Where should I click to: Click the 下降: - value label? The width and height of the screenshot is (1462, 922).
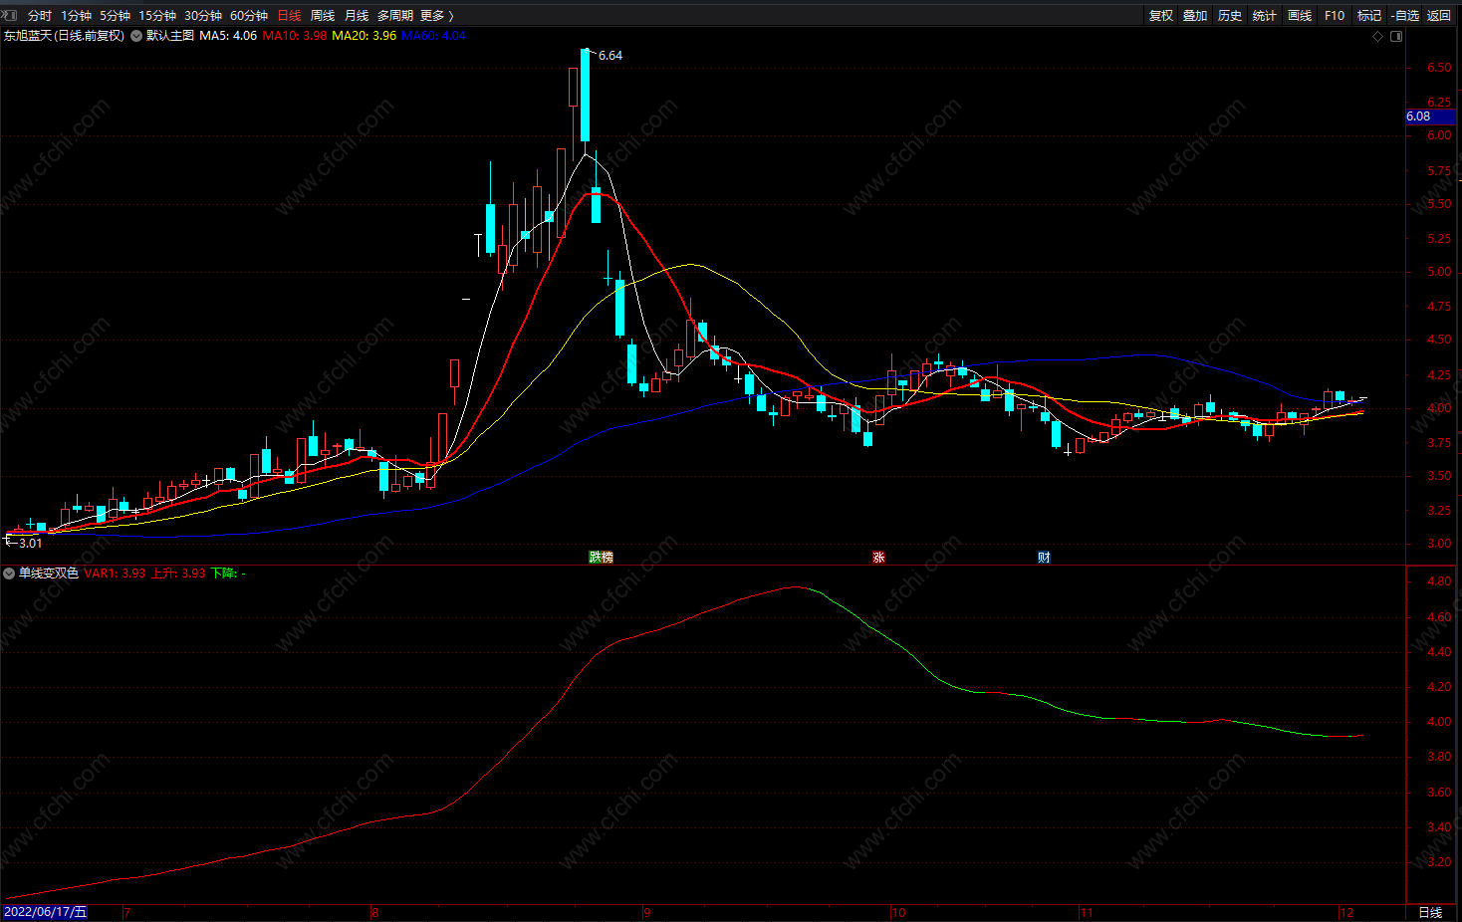[x=228, y=574]
